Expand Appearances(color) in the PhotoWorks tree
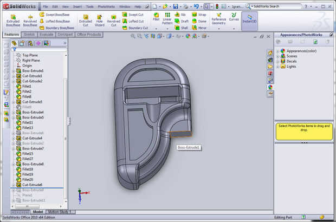Screen dimensions: 336x222 tap(277, 51)
